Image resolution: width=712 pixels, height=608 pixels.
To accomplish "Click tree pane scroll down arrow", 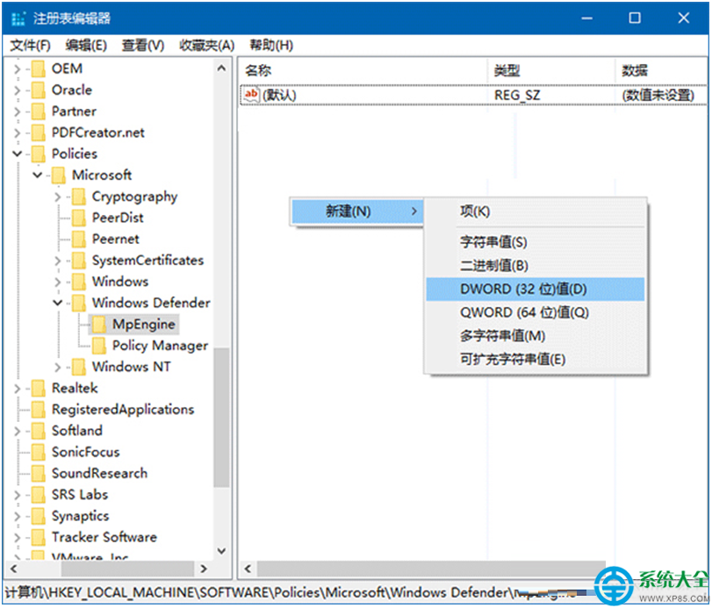I will (x=221, y=551).
